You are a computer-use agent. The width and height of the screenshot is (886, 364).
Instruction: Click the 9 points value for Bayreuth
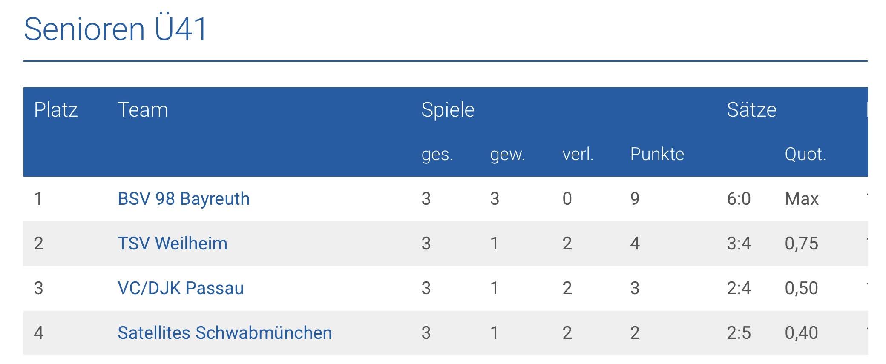coord(635,199)
